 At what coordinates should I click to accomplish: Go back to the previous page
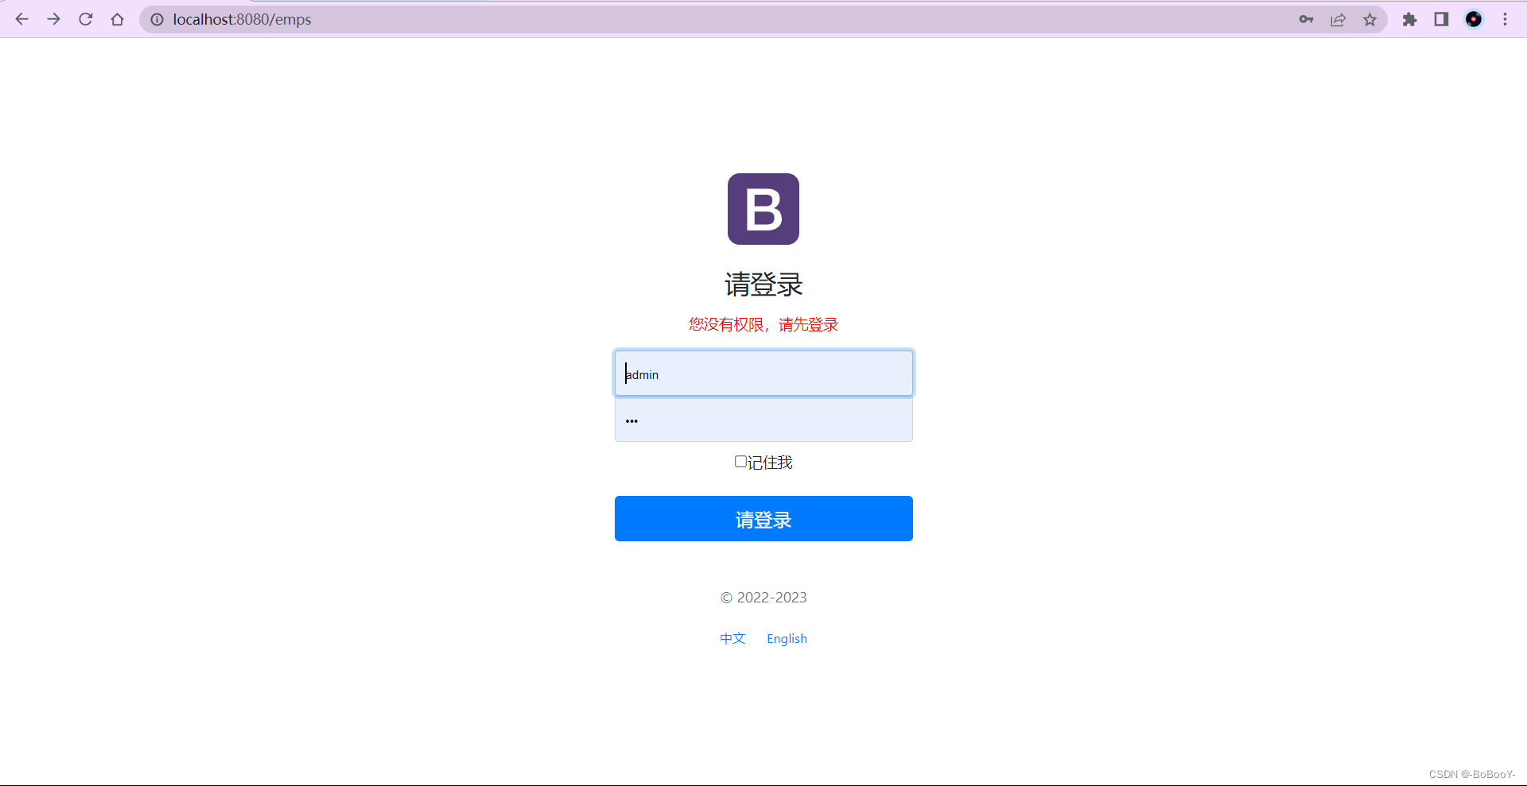coord(21,19)
